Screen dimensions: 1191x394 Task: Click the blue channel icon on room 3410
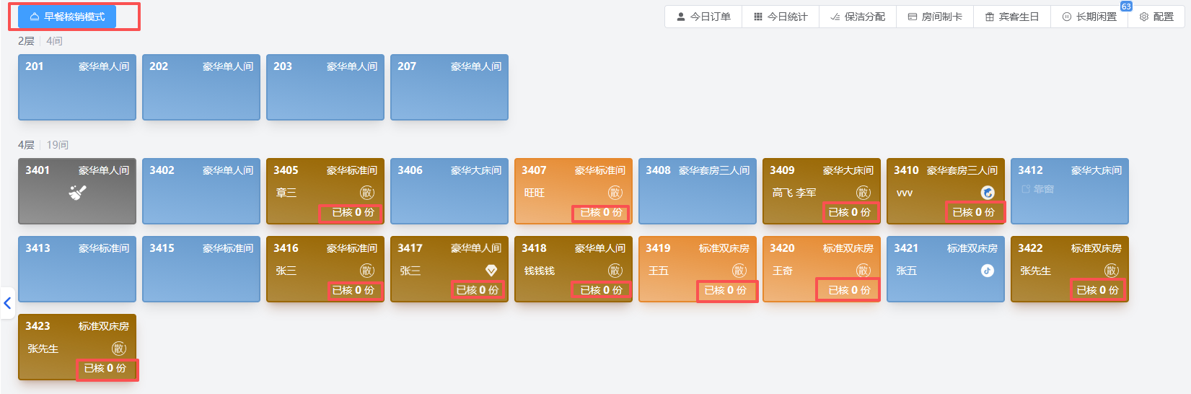(x=988, y=193)
